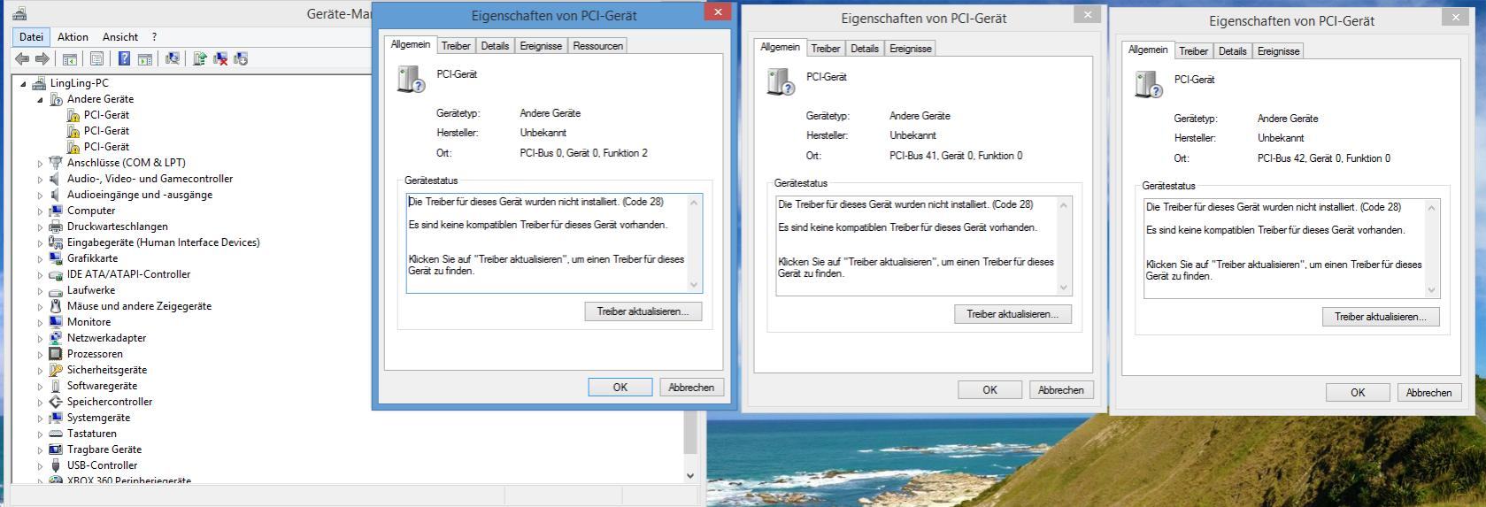Click the Audio-, Video- und Gamecontroller speaker icon

(x=56, y=179)
